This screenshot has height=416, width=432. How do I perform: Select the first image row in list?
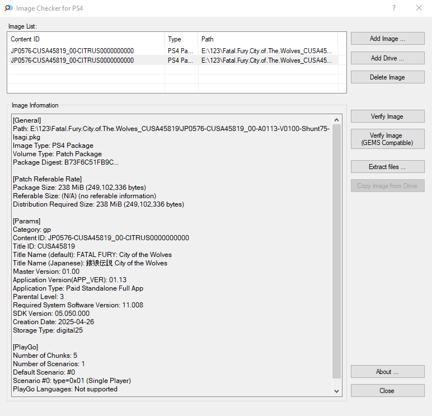tap(173, 51)
